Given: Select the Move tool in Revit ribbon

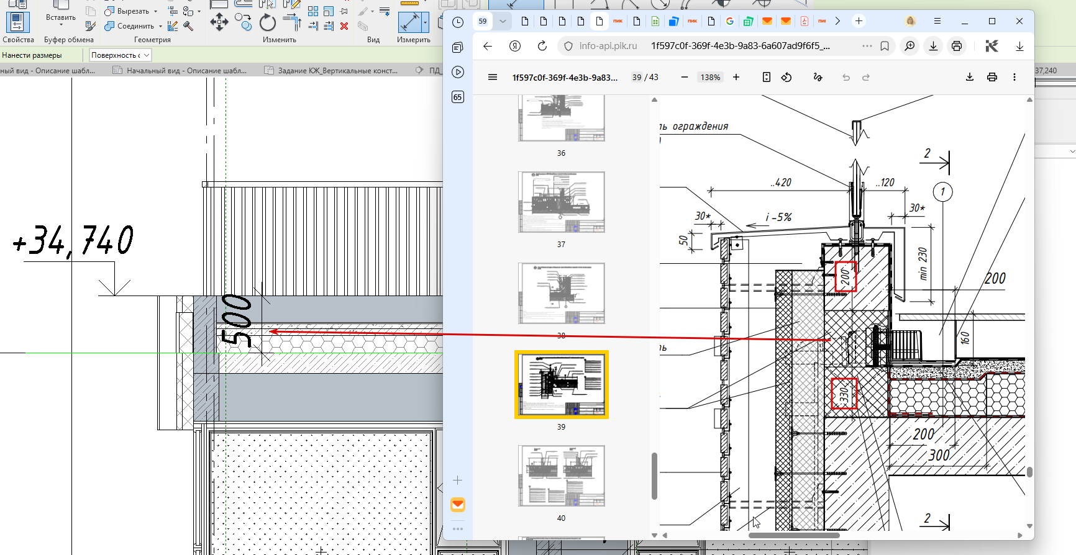Looking at the screenshot, I should click(219, 24).
